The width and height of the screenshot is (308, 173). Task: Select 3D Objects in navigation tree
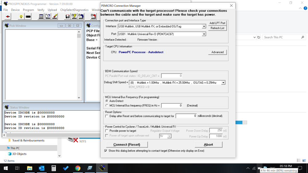tap(19, 154)
